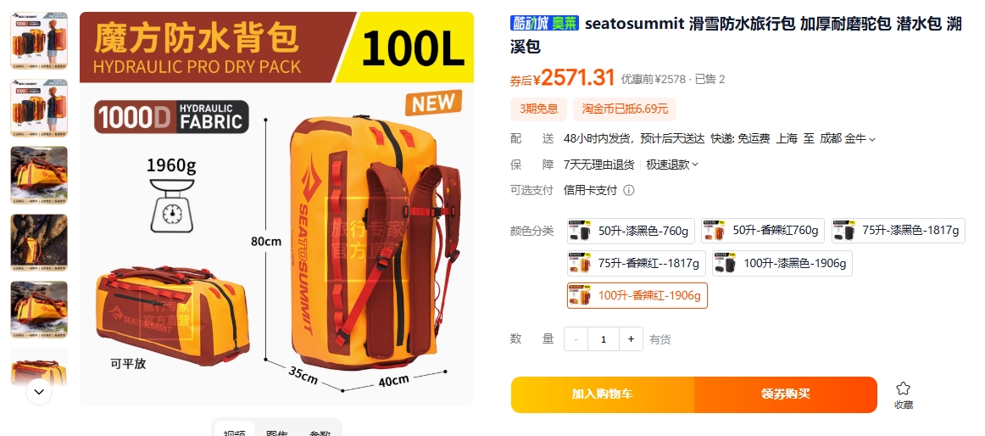Expand thumbnail list with down chevron

point(39,392)
